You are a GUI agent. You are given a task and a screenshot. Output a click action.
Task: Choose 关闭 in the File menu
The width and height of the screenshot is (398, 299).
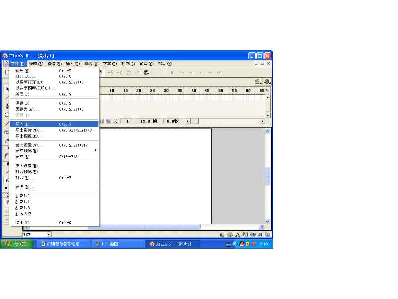(54, 94)
